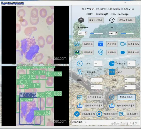Increase IOU value with up arrow
Viewport: 141px width, 129px height.
tap(117, 32)
